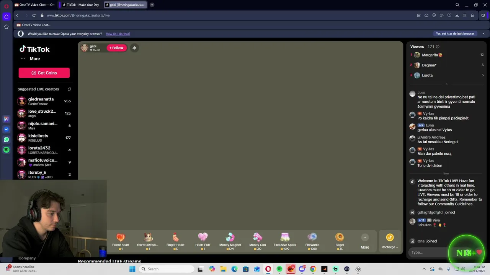Select the gabi live stream tab
Screen dimensions: 490x275
pyautogui.click(x=126, y=5)
